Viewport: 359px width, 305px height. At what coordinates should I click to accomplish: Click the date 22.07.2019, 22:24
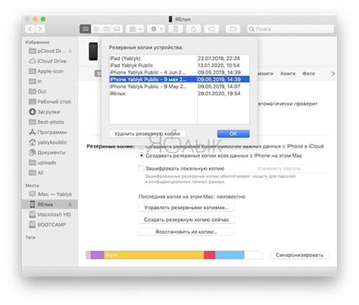(219, 58)
